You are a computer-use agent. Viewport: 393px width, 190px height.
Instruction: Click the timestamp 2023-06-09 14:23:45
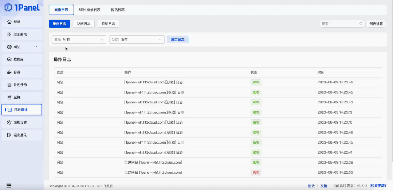335,92
